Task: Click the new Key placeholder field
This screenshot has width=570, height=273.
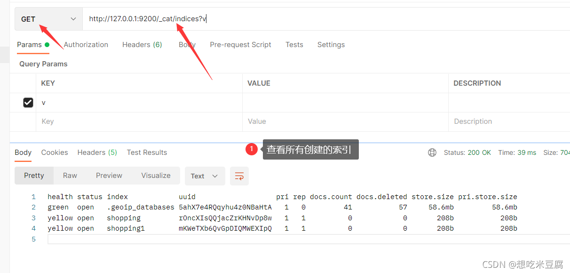Action: (x=139, y=121)
